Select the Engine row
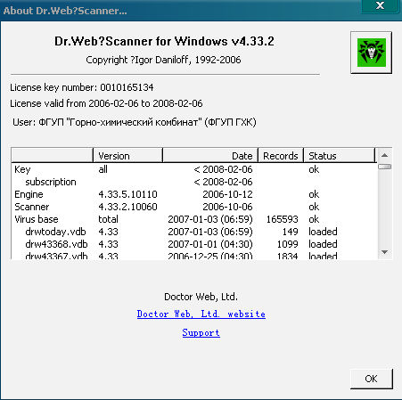The image size is (402, 400). click(x=194, y=194)
